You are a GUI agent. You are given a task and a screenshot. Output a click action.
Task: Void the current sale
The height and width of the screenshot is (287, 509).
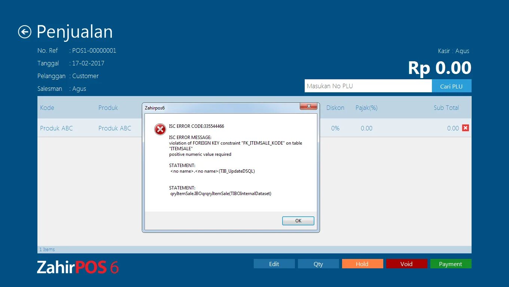click(406, 264)
